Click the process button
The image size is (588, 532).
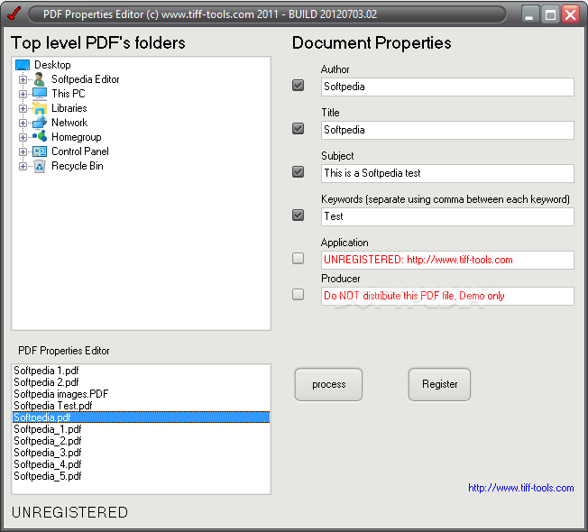pos(328,384)
